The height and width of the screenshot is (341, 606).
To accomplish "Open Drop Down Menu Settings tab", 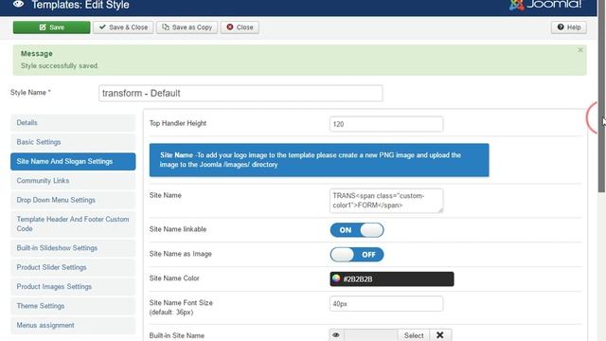I will coord(73,200).
